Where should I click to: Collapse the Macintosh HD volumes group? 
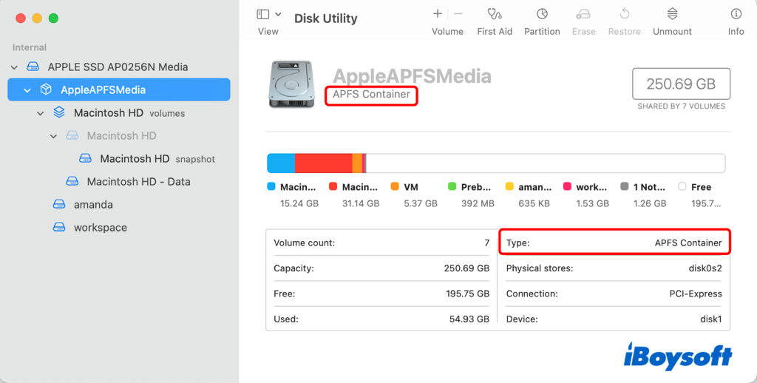tap(41, 113)
